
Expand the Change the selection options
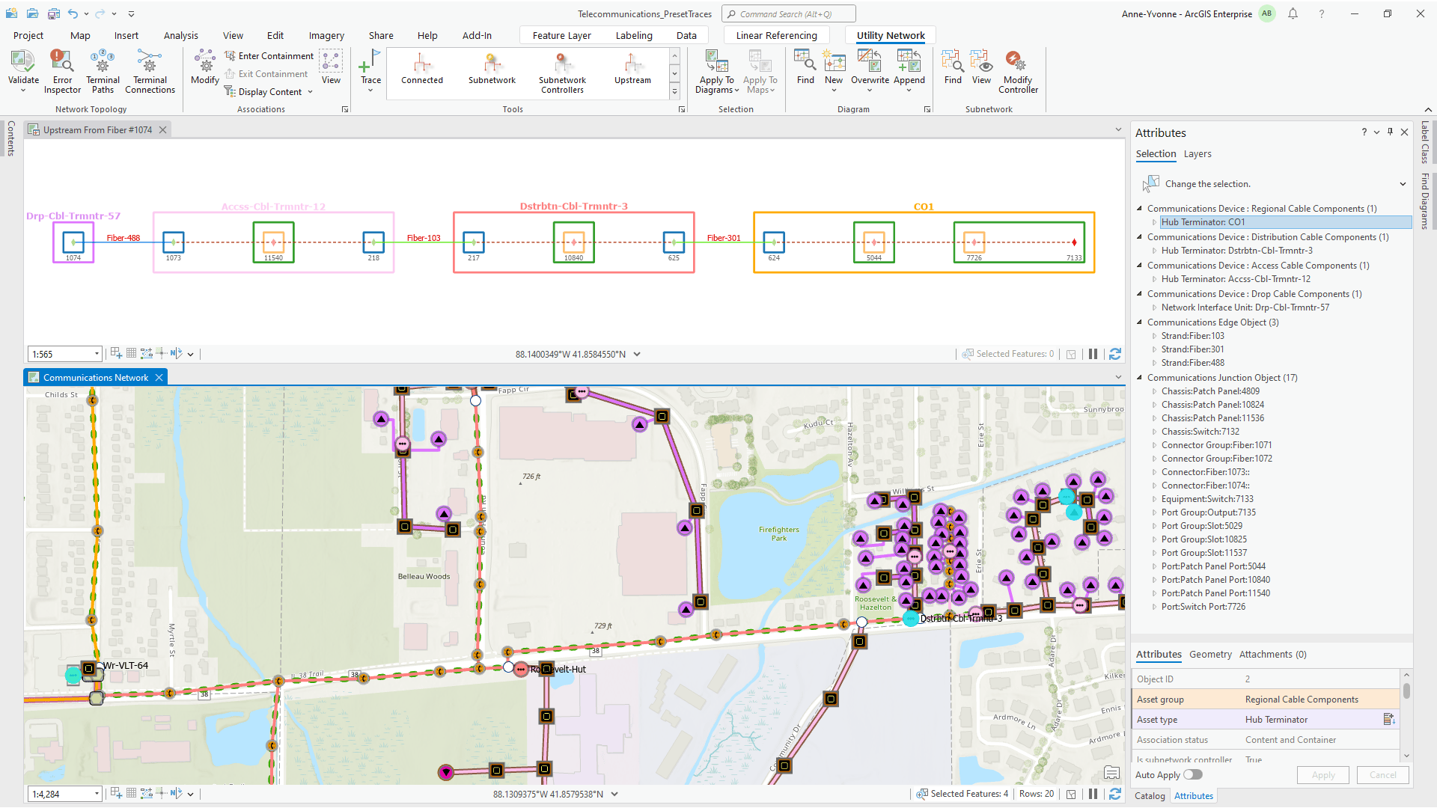[x=1401, y=183]
